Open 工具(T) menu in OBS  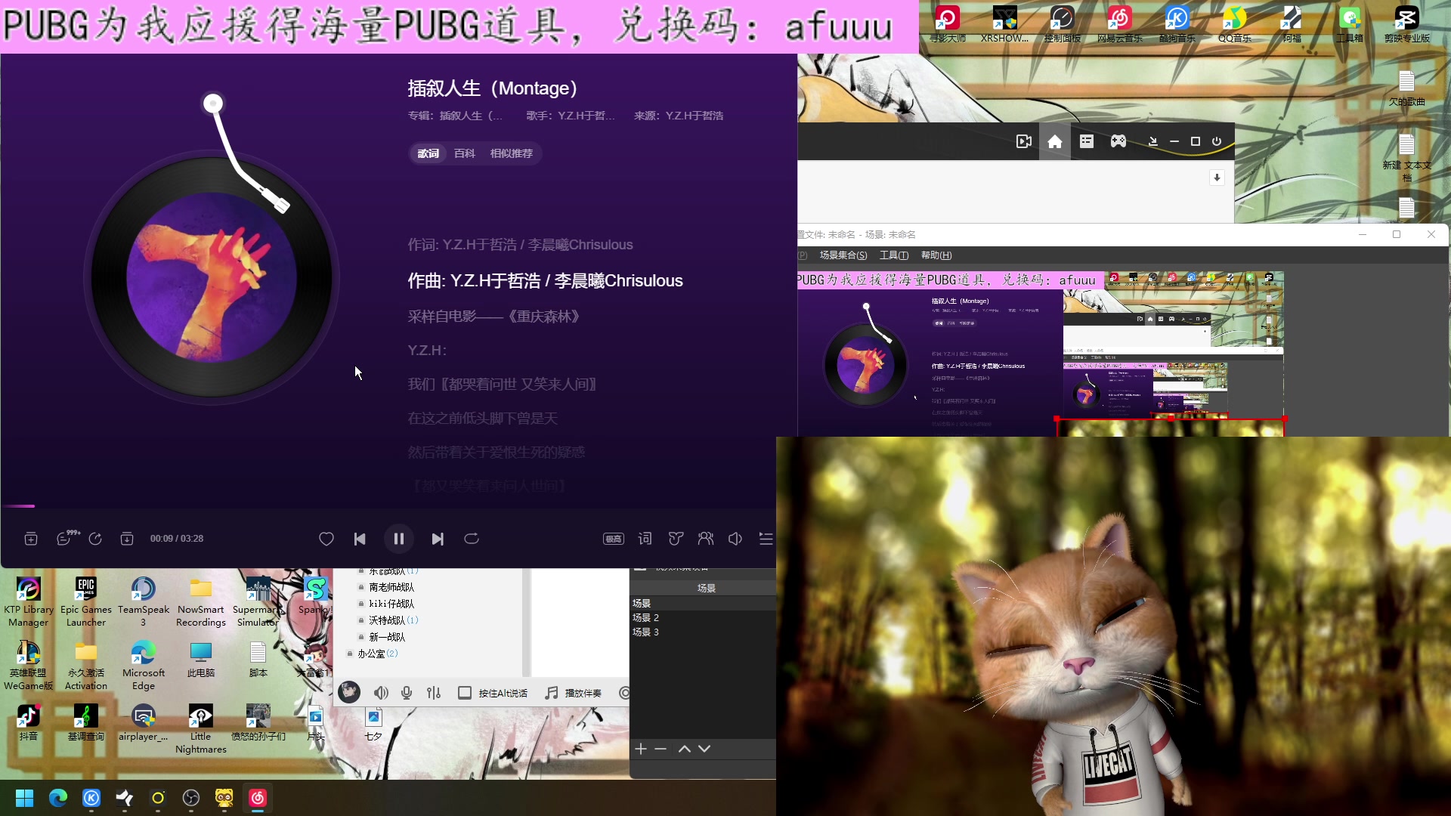coord(894,255)
